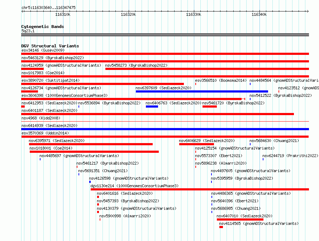The image size is (319, 241).
Task: Click nsv6401616 (Sedlazeck2020) label
Action: pyautogui.click(x=125, y=193)
